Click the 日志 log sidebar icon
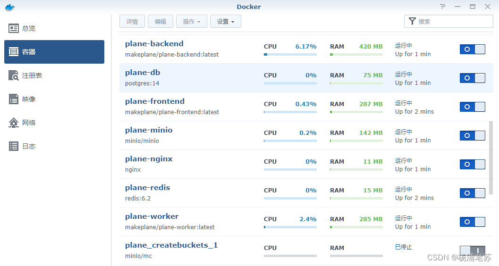 (13, 146)
